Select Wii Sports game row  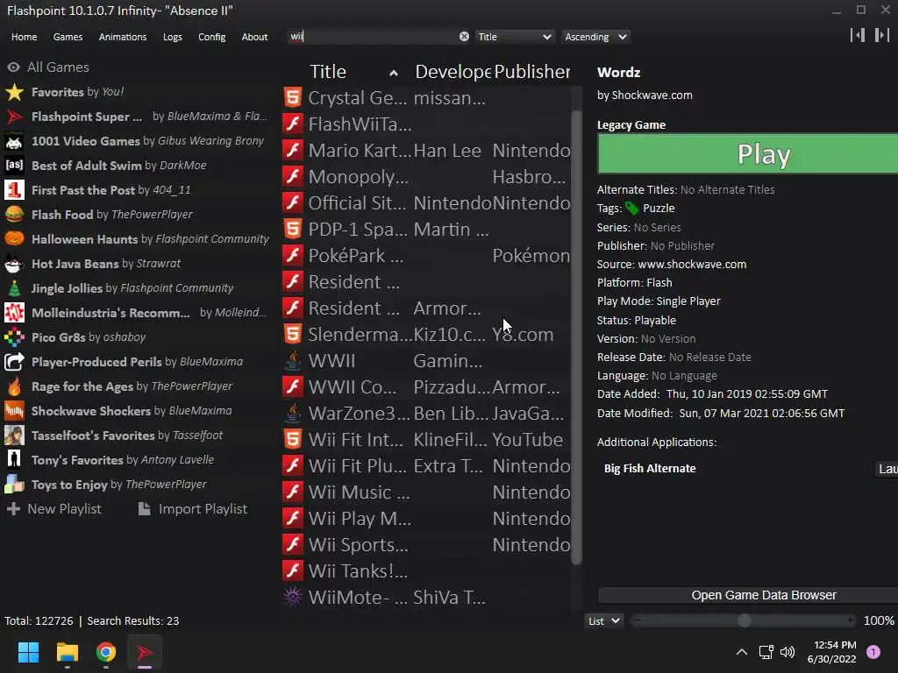tap(427, 545)
